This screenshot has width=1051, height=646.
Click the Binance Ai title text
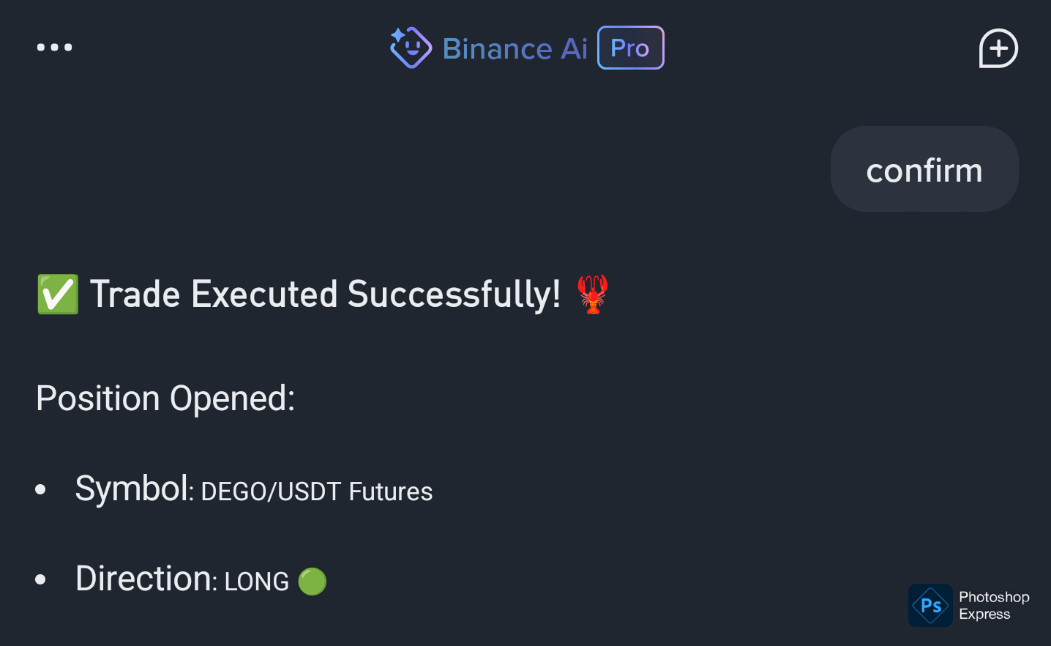click(515, 49)
